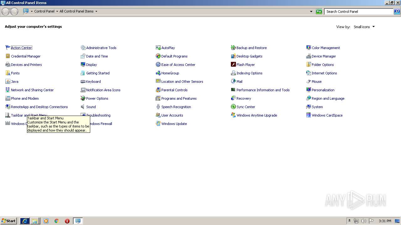Image resolution: width=401 pixels, height=225 pixels.
Task: Click the Color Management icon
Action: tap(309, 48)
